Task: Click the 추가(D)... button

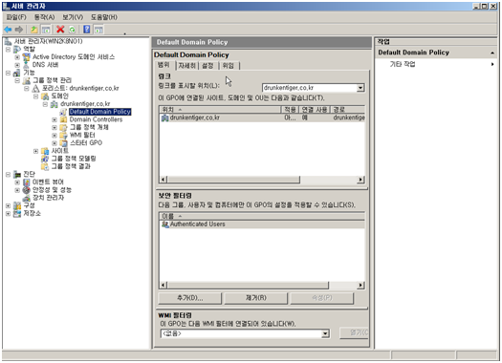Action: click(x=190, y=298)
